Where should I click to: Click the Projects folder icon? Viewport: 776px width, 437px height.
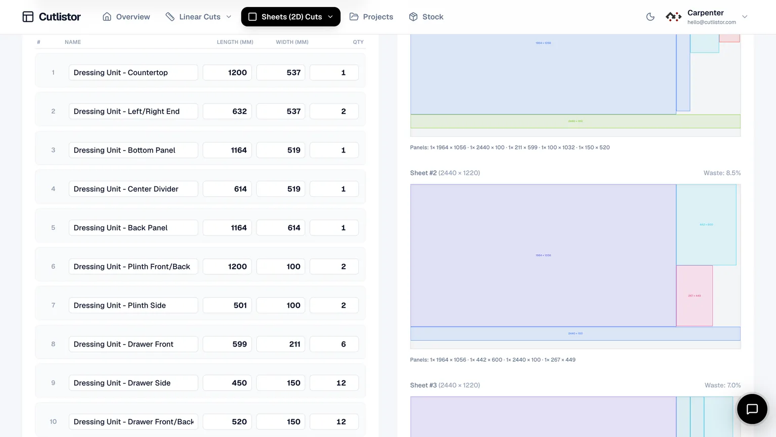point(354,17)
